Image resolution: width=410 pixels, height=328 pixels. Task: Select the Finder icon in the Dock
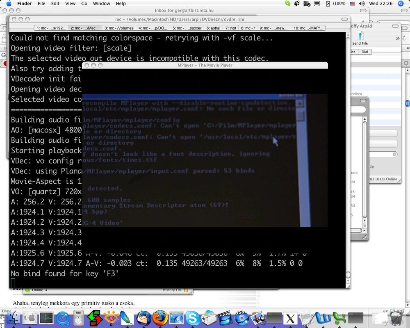pyautogui.click(x=14, y=318)
